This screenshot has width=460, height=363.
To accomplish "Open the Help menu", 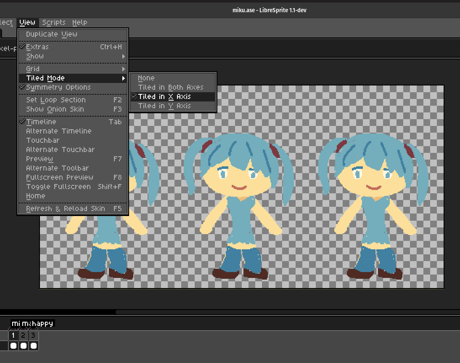I will [x=79, y=22].
